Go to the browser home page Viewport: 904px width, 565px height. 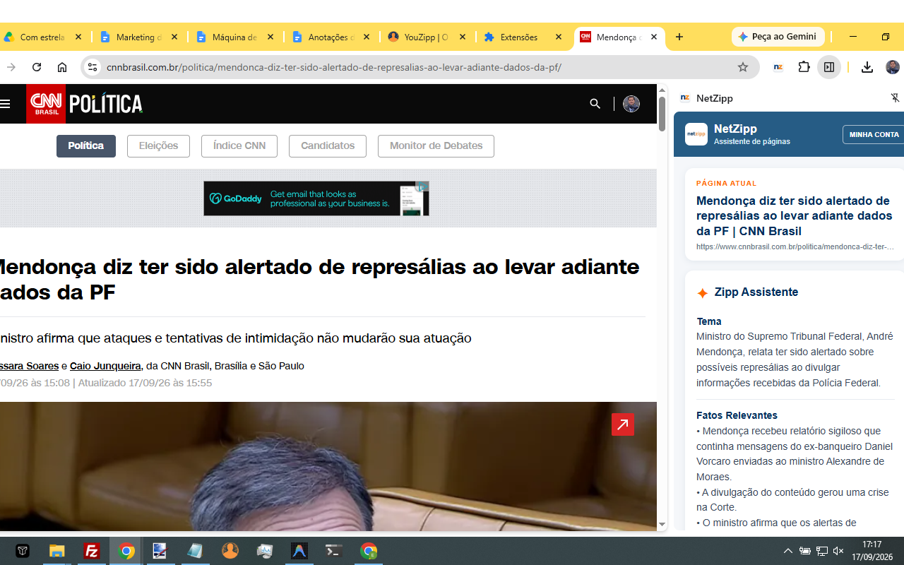coord(62,67)
